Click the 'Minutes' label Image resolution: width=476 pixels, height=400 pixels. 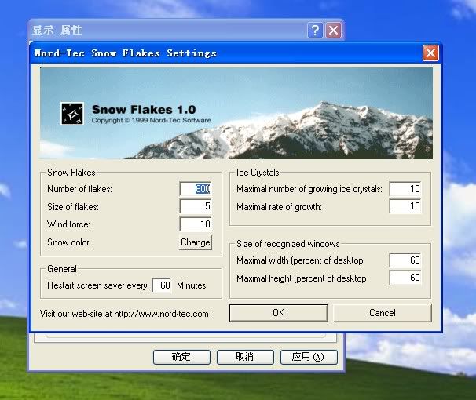click(x=191, y=285)
